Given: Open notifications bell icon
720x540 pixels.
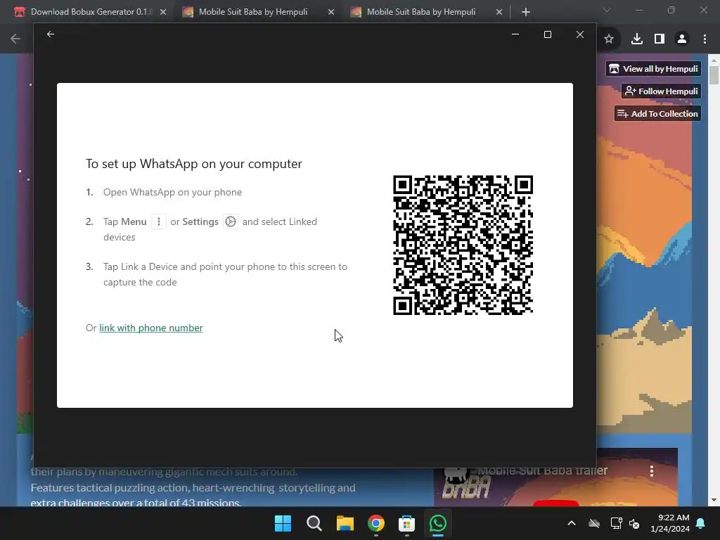Looking at the screenshot, I should coord(701,523).
